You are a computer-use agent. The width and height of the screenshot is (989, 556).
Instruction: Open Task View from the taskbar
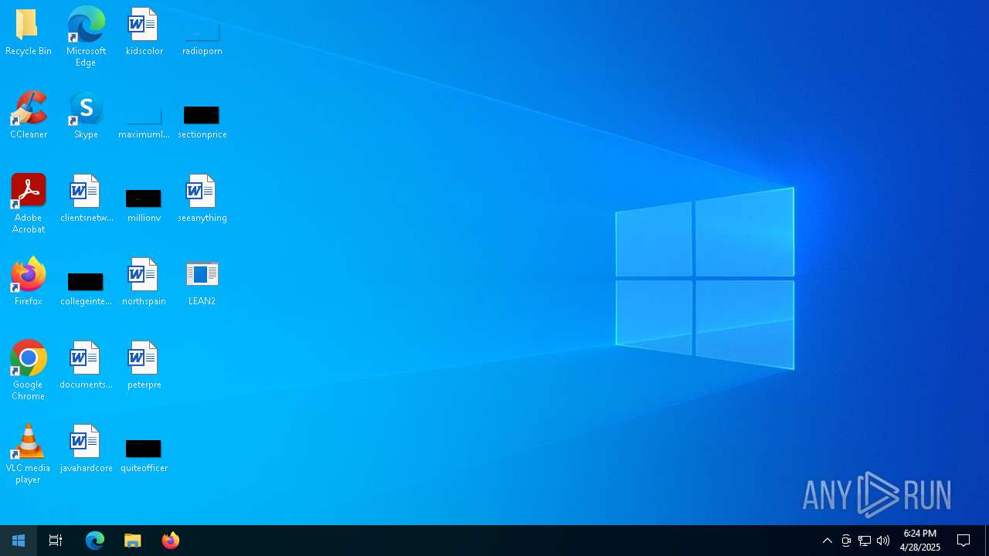click(x=56, y=541)
